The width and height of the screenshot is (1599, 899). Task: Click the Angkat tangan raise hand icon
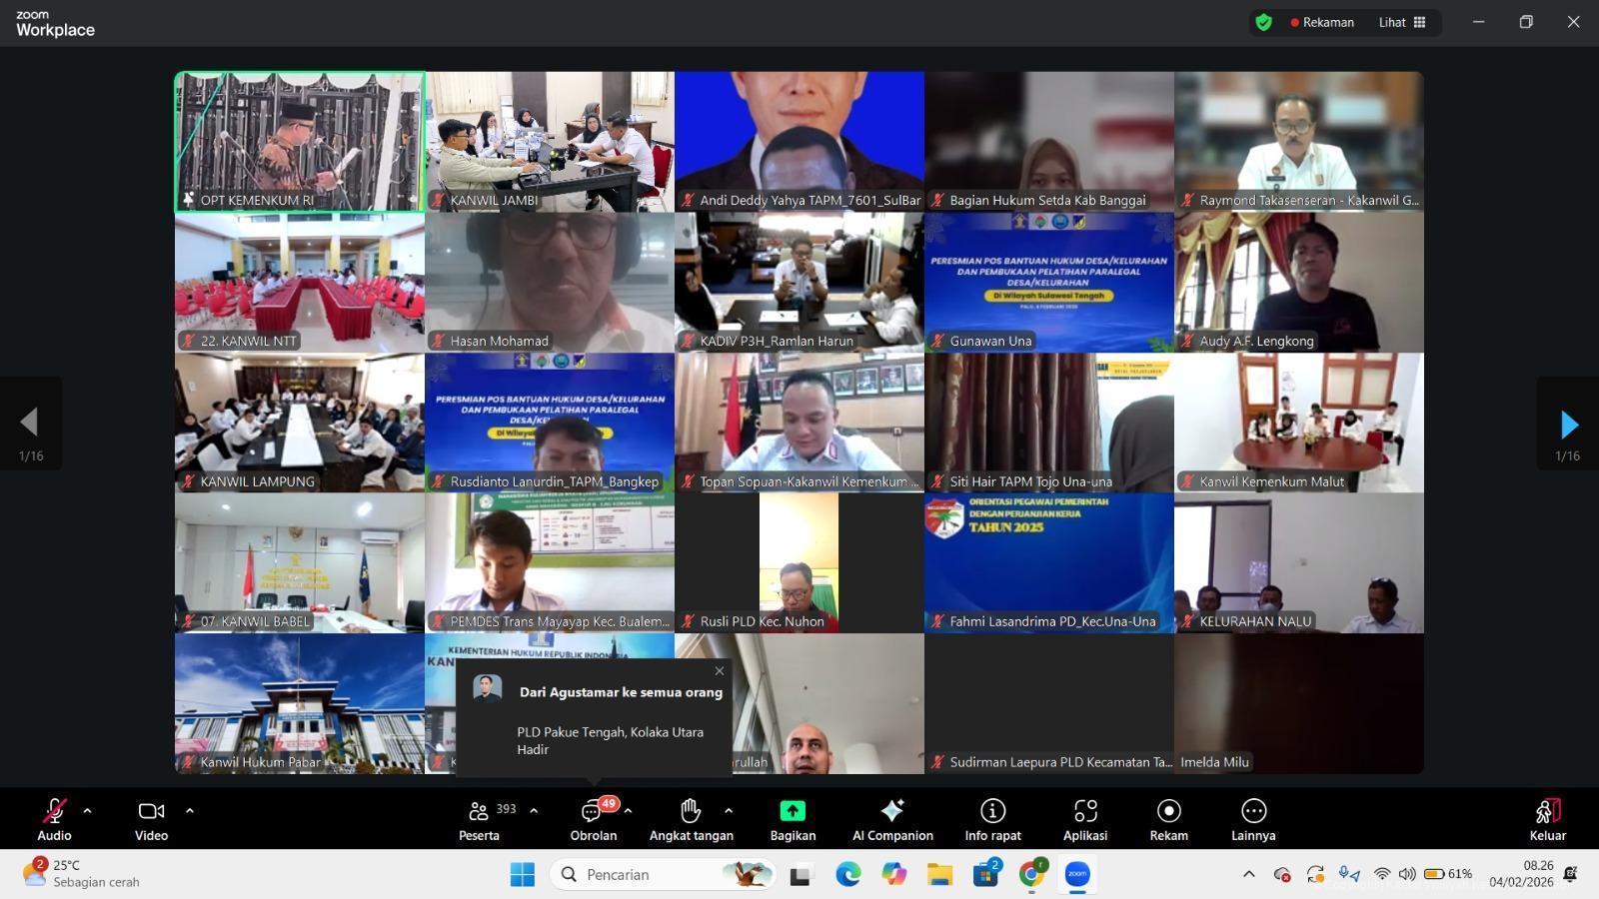[x=690, y=811]
